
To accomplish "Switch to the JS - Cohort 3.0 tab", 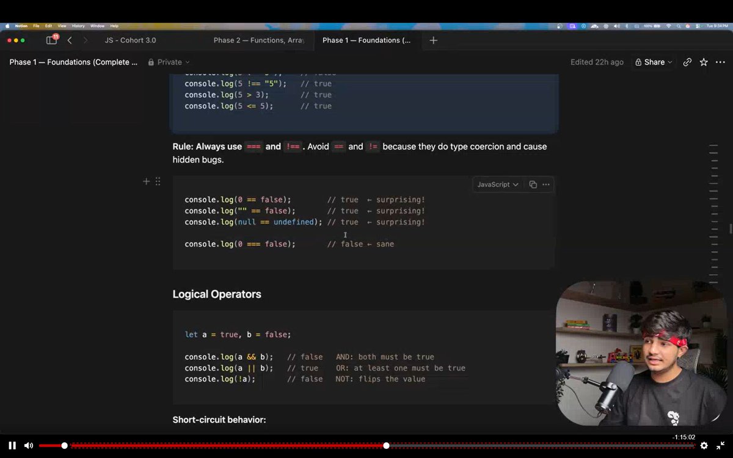I will pos(130,40).
